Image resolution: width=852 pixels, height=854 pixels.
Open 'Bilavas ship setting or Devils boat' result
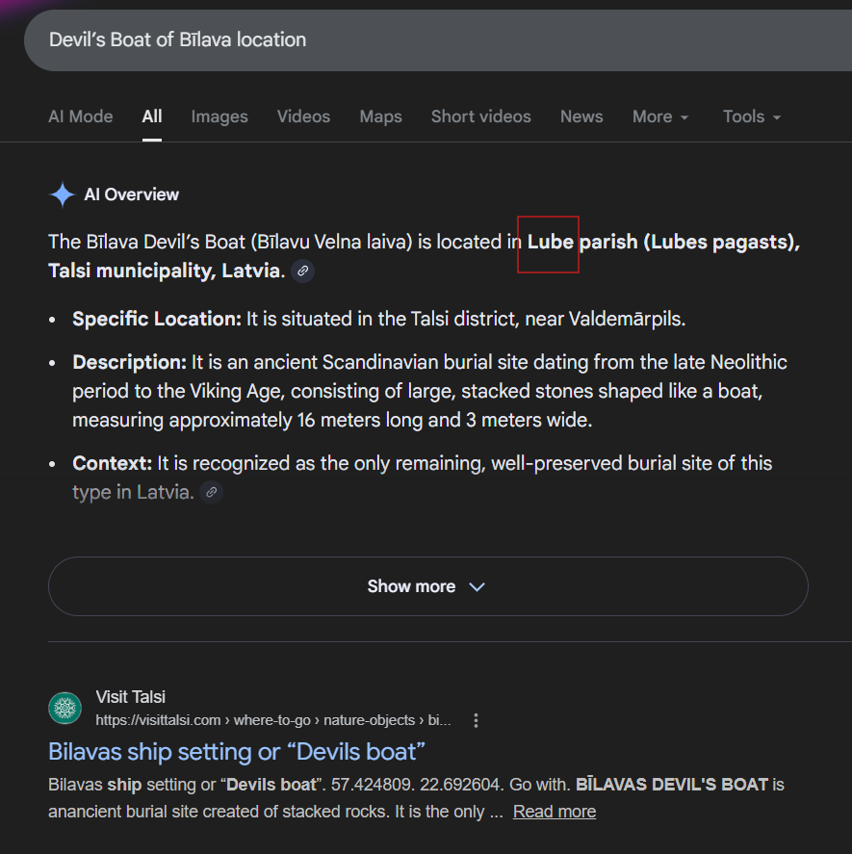click(x=237, y=752)
